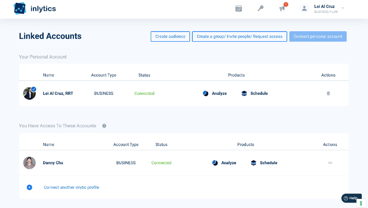
Task: Open the Help chat widget
Action: (x=351, y=198)
